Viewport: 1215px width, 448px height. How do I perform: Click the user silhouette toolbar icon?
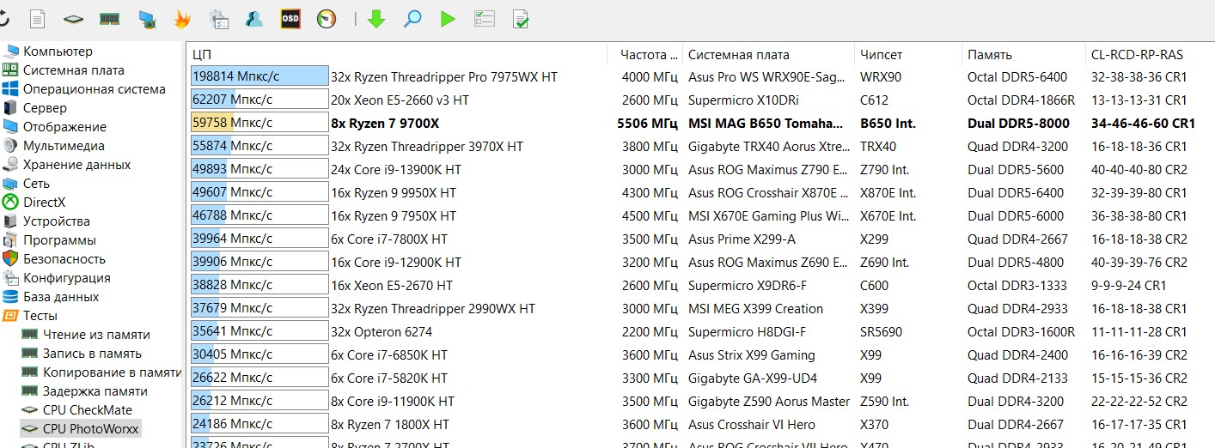coord(254,18)
